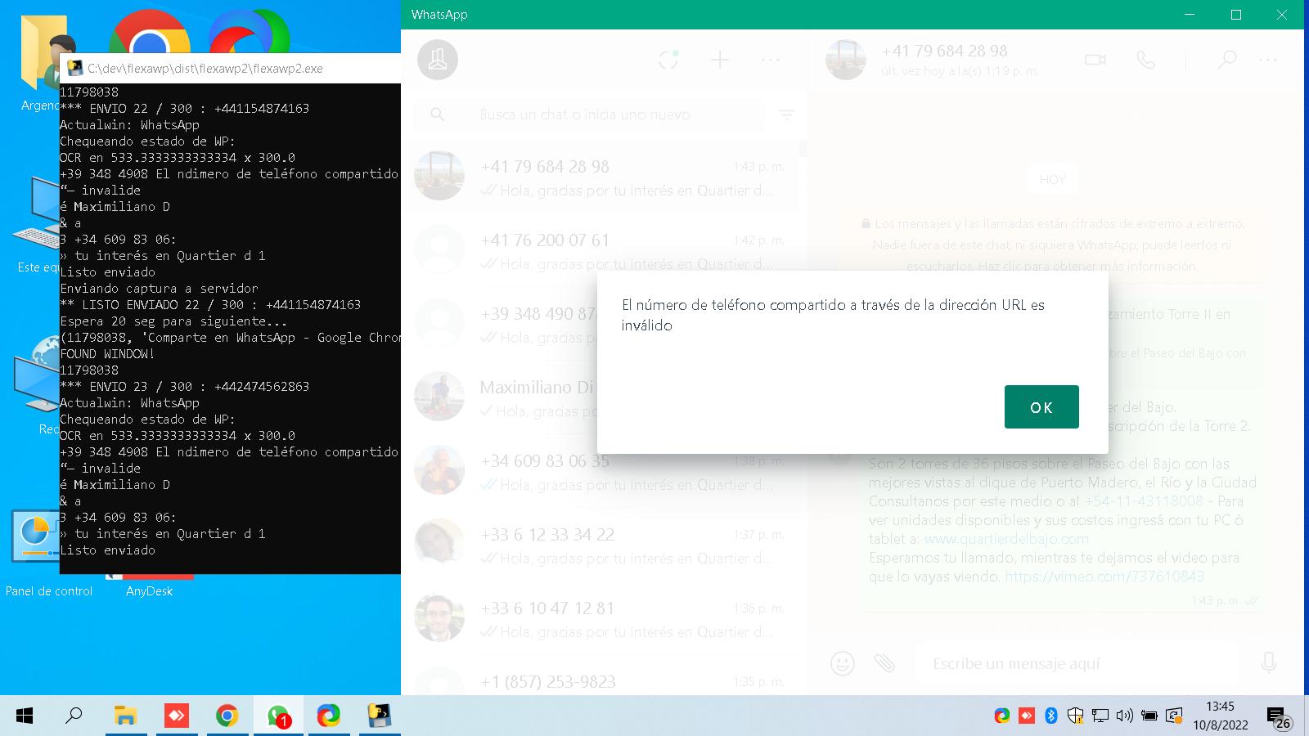Open WhatsApp sidebar more options menu

tap(771, 60)
